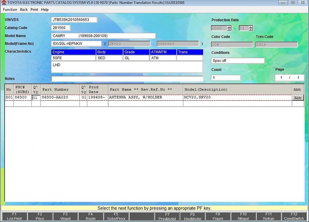Click F12 CondSwitch button

pyautogui.click(x=294, y=216)
